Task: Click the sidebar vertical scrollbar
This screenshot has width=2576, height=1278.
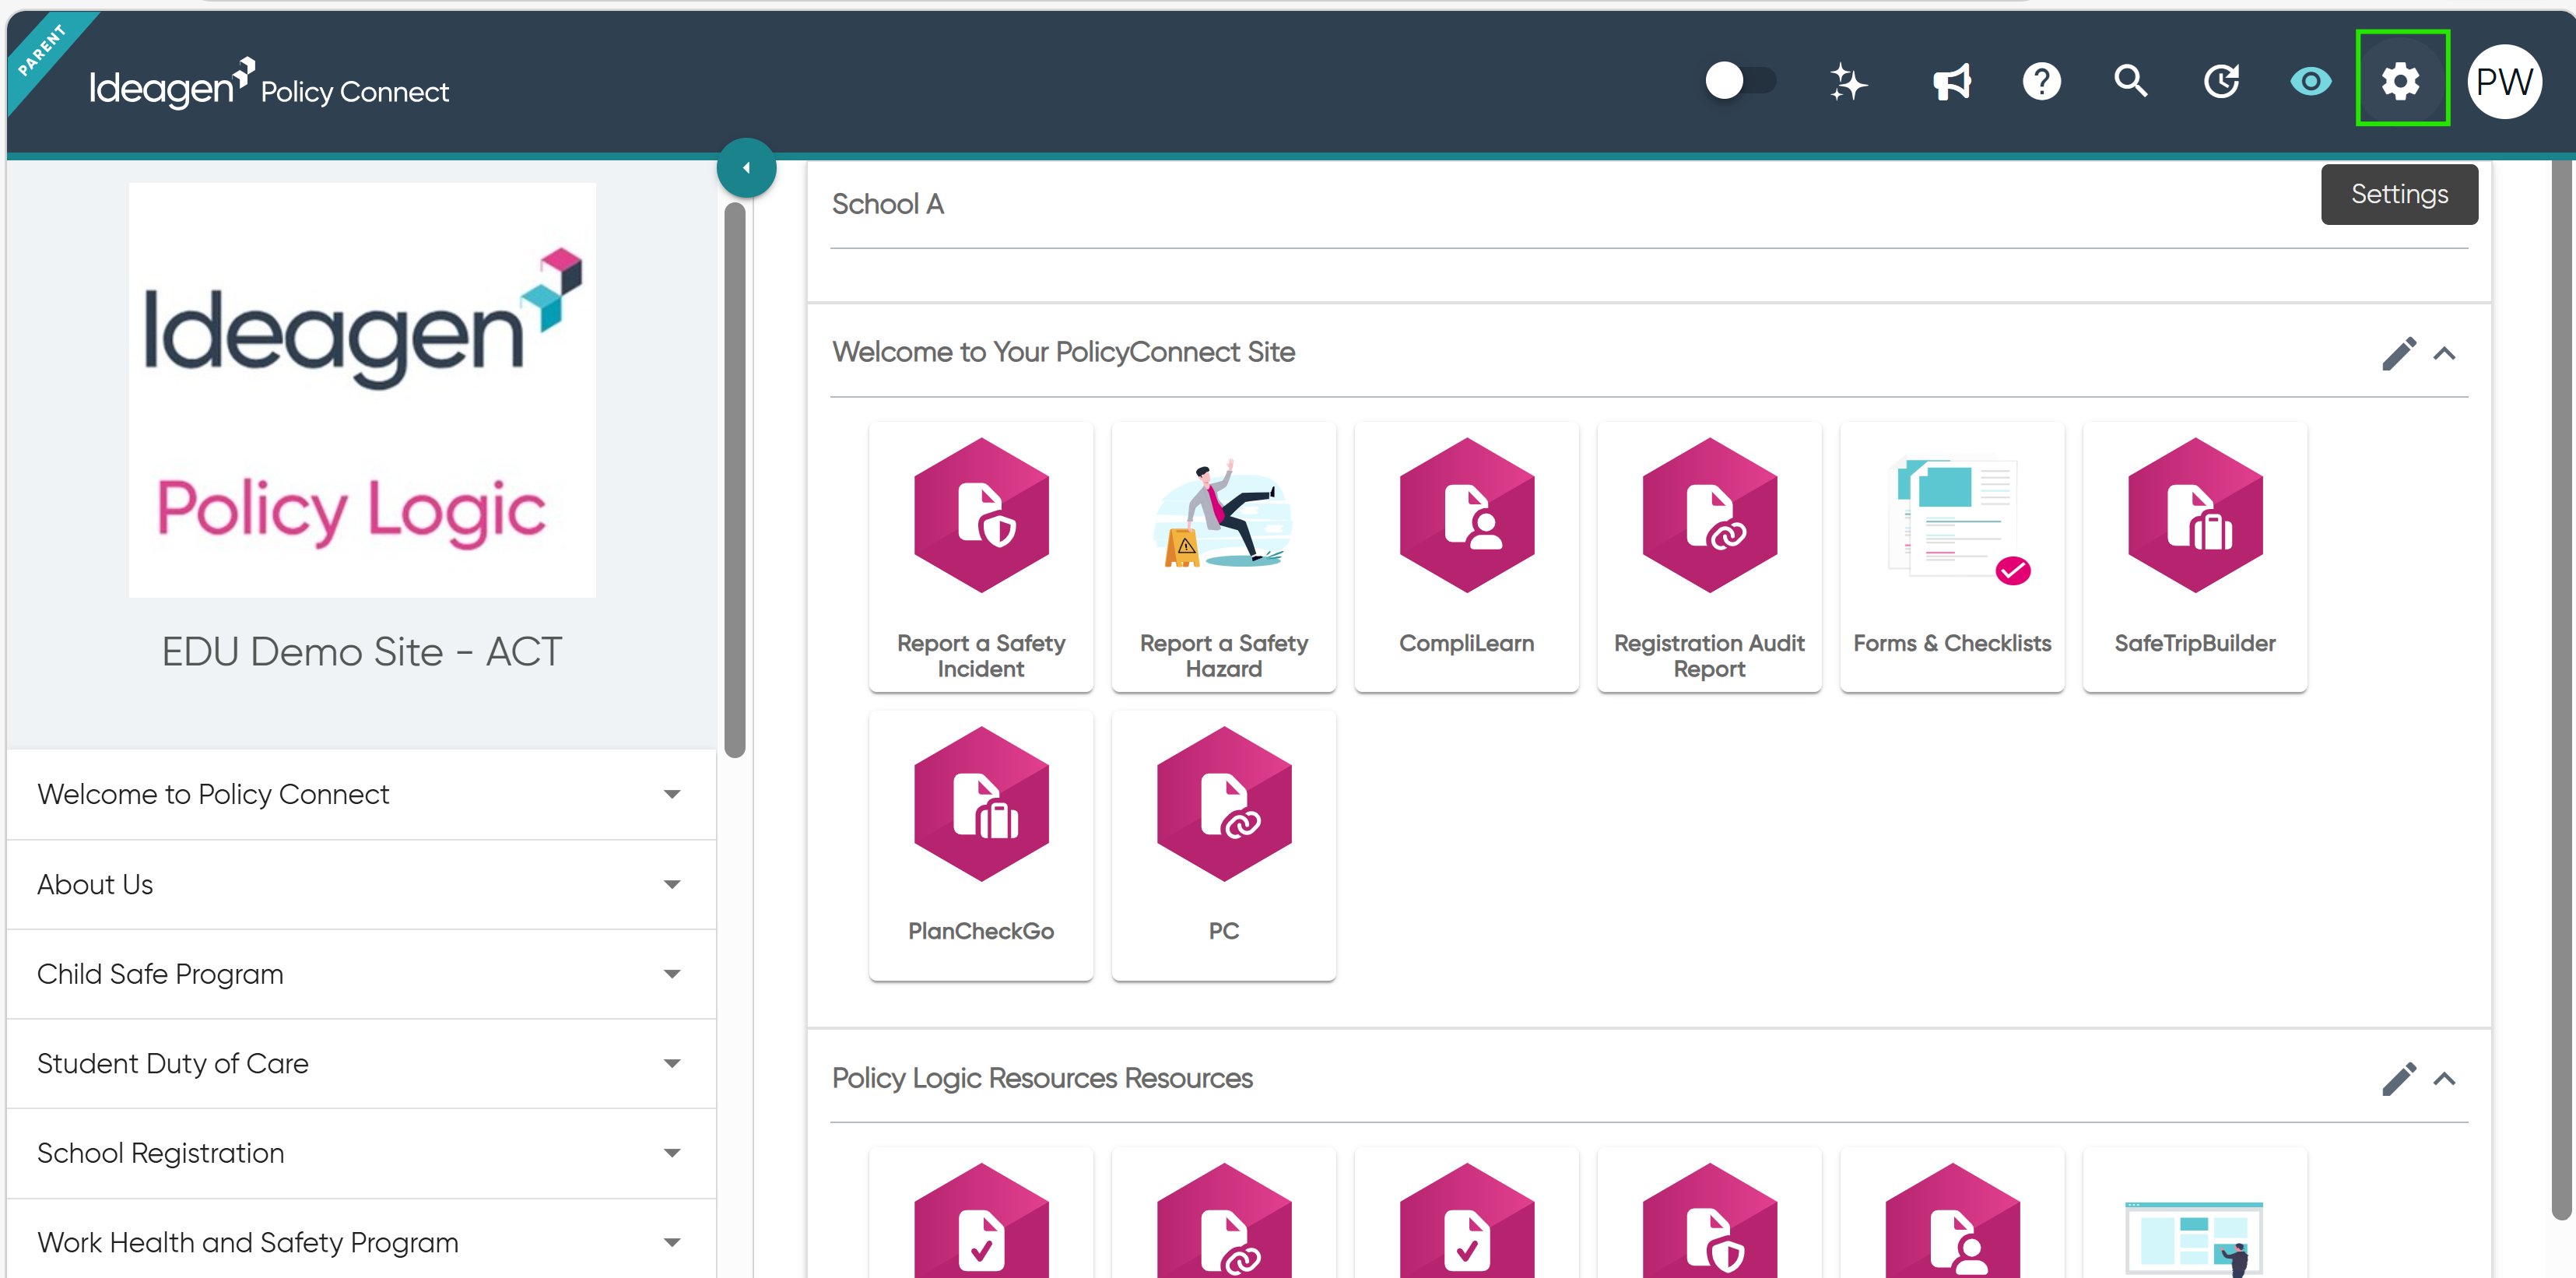Action: click(x=735, y=480)
